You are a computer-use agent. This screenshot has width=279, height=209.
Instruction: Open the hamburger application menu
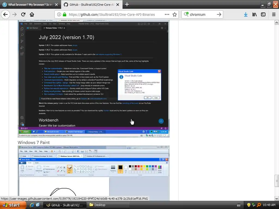click(x=274, y=14)
